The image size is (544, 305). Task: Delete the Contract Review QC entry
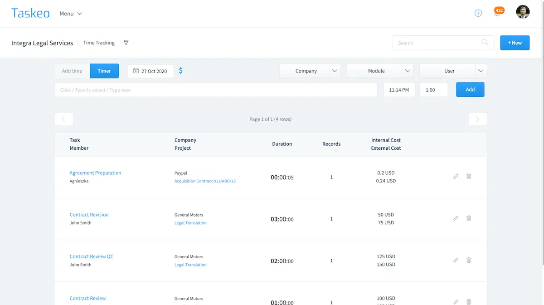point(469,260)
